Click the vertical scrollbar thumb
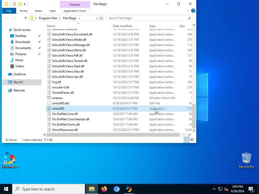259x194 pixels. (194, 116)
